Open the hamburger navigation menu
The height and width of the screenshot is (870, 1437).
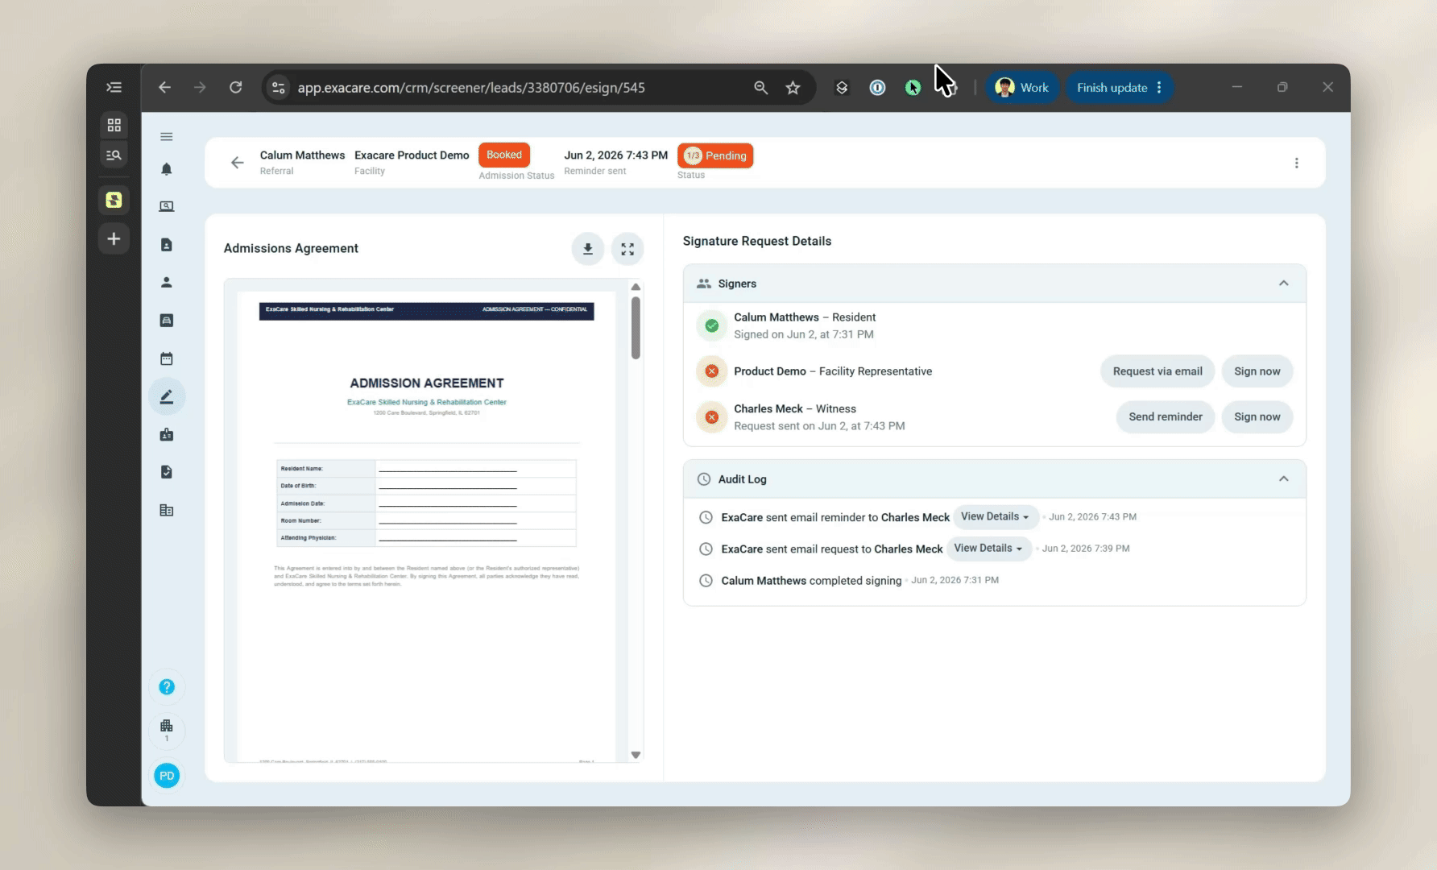[x=167, y=136]
